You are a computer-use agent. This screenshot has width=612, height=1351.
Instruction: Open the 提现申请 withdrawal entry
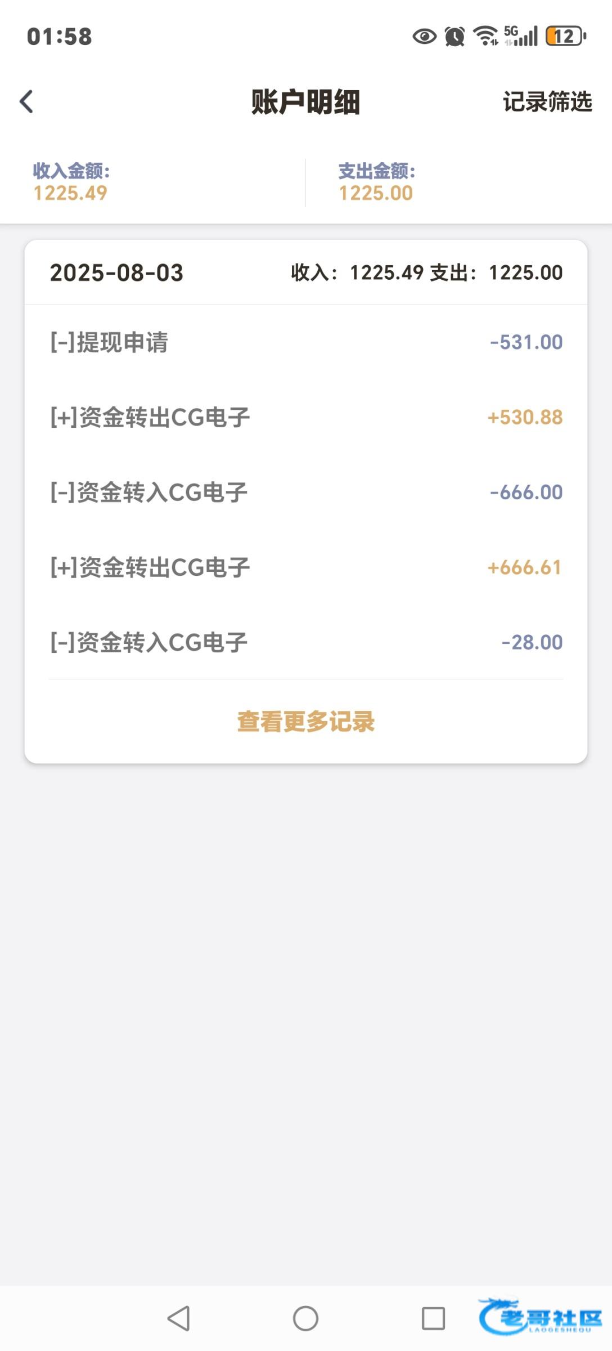306,342
